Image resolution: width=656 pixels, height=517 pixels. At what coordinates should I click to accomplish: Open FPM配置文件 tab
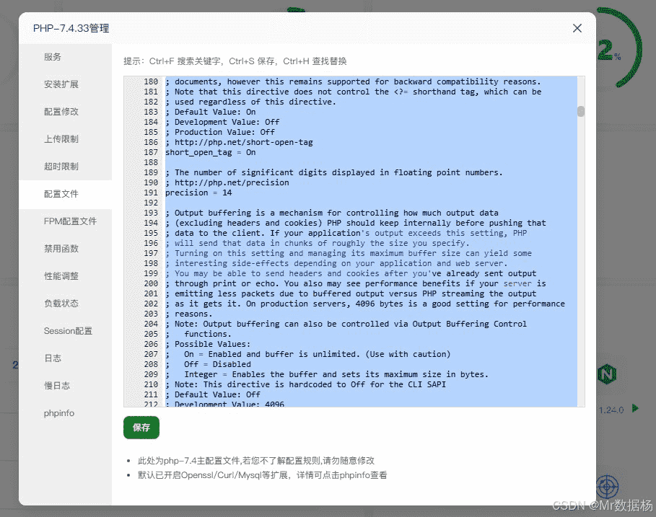click(70, 221)
